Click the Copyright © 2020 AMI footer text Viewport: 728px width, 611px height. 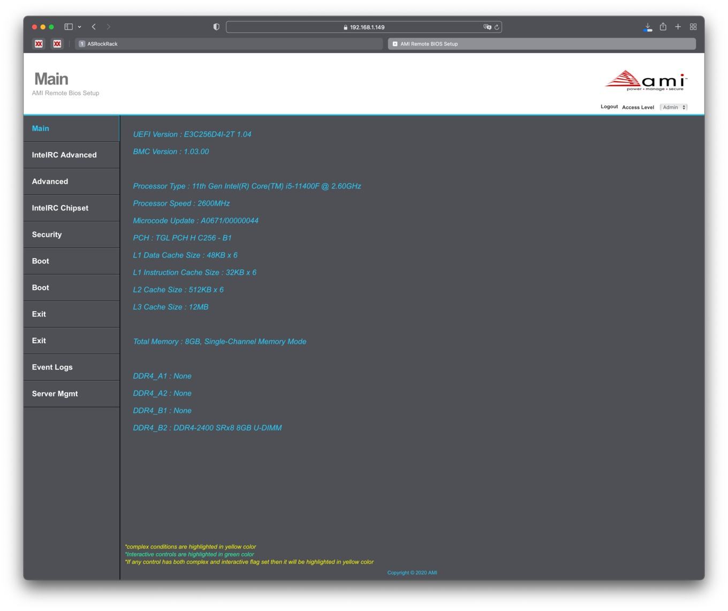tap(412, 572)
